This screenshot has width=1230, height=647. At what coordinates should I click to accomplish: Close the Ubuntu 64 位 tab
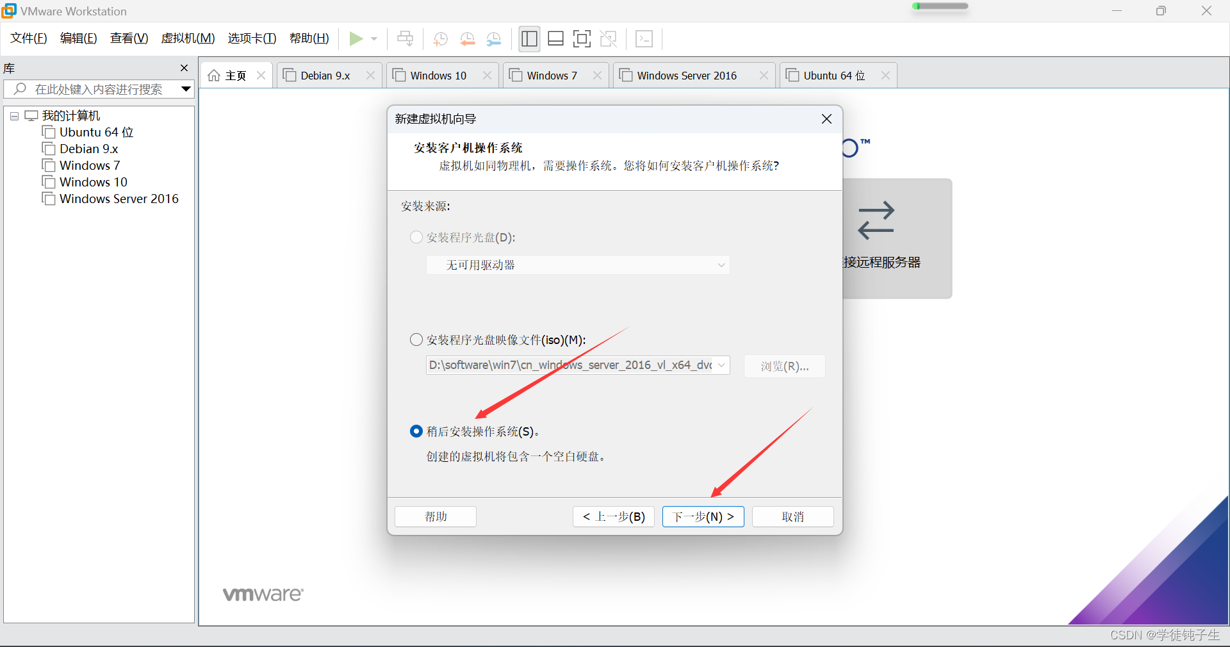point(885,76)
